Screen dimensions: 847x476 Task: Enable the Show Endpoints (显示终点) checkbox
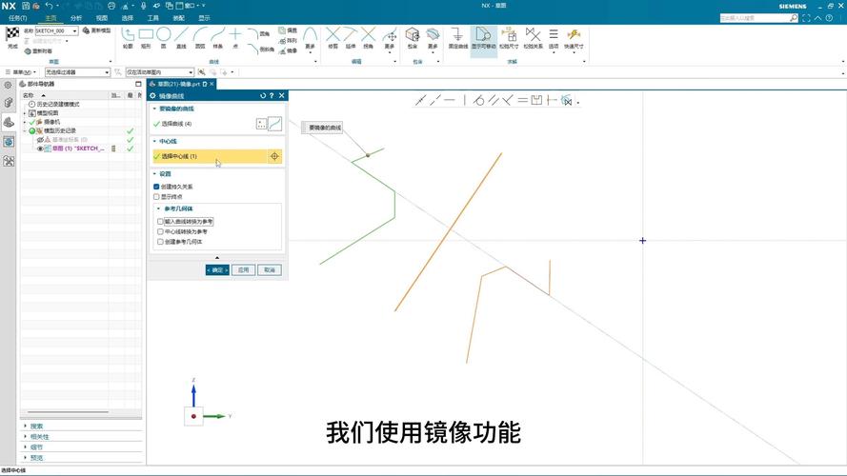click(x=156, y=197)
